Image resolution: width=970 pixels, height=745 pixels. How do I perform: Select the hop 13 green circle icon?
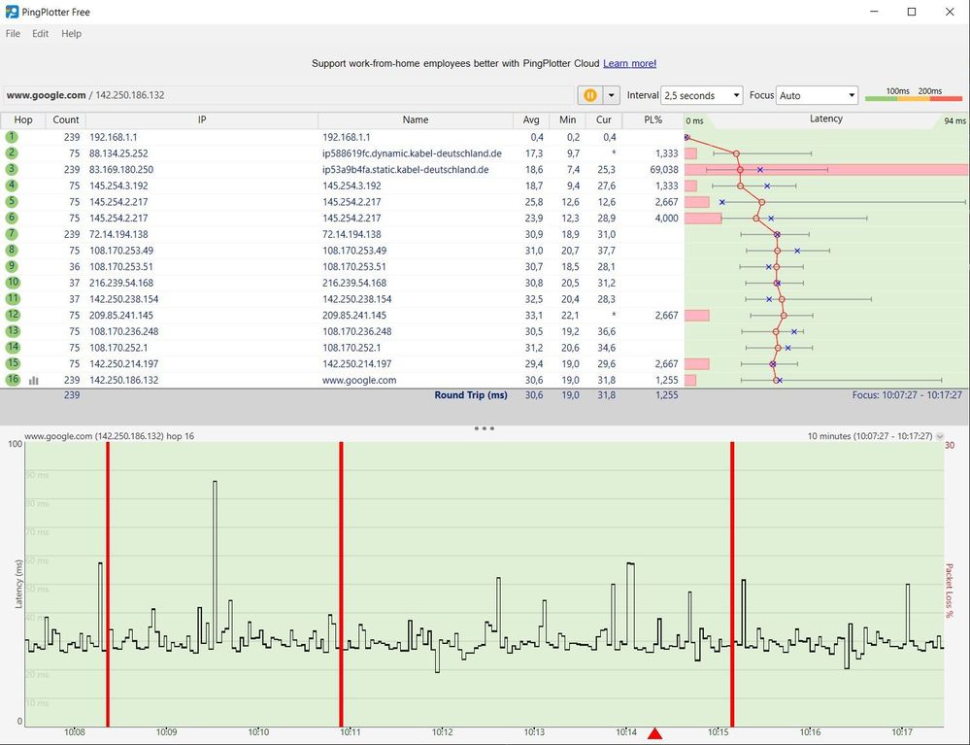pos(13,331)
